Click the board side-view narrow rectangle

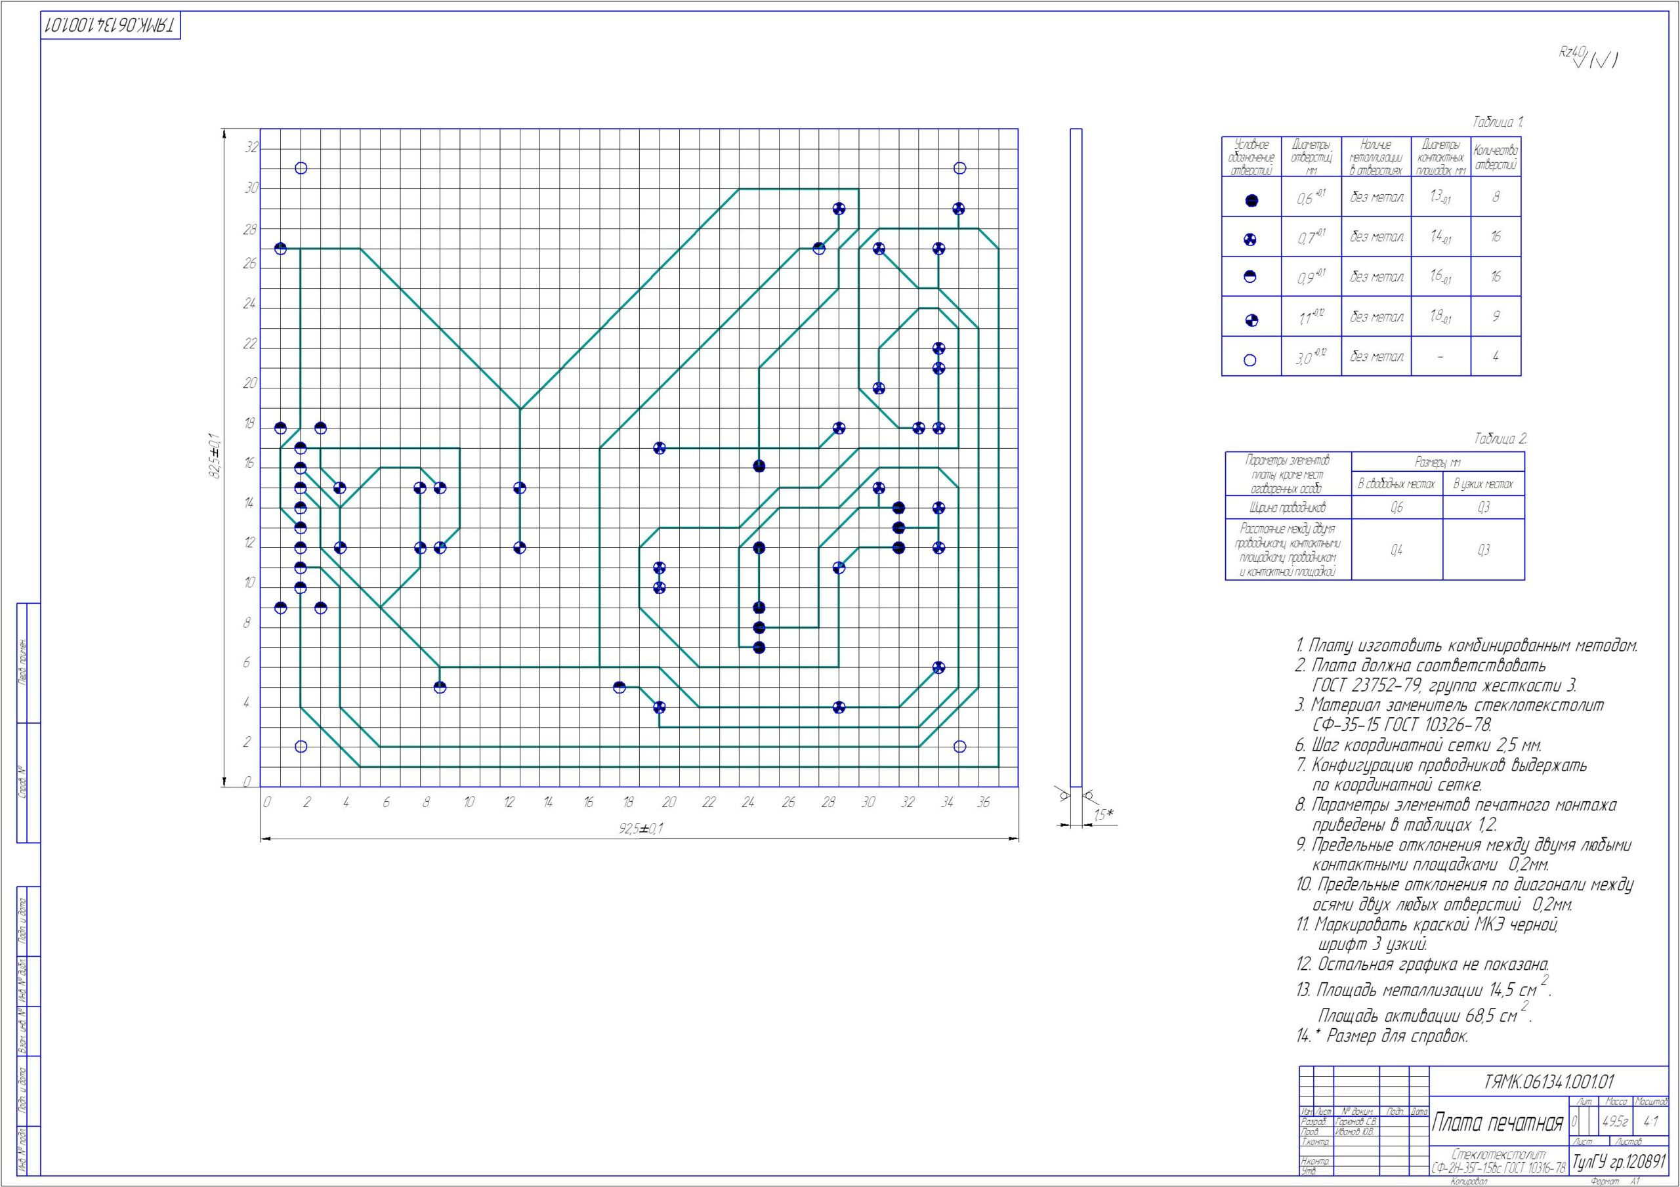(x=1076, y=458)
